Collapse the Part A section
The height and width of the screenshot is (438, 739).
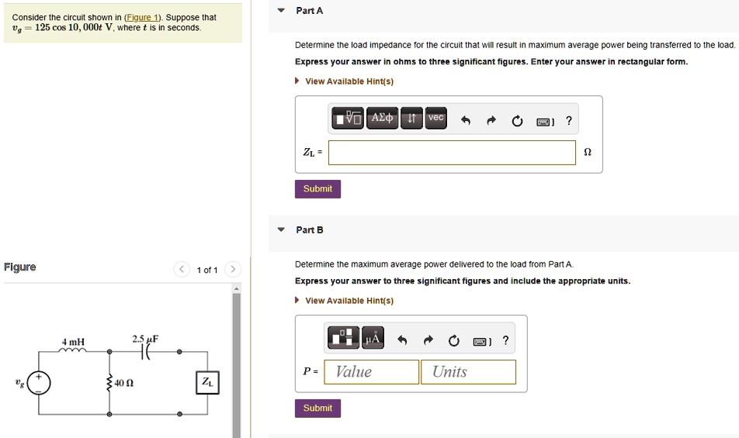(x=281, y=10)
